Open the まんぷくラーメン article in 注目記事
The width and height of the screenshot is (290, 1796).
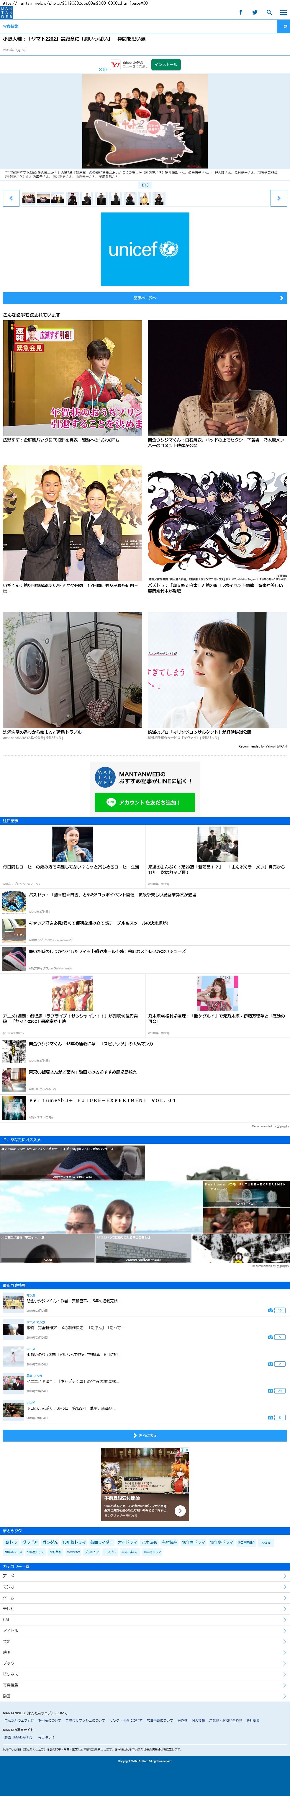click(217, 856)
